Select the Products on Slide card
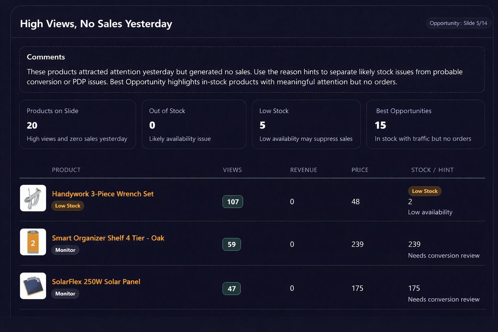The height and width of the screenshot is (332, 498). tap(77, 124)
